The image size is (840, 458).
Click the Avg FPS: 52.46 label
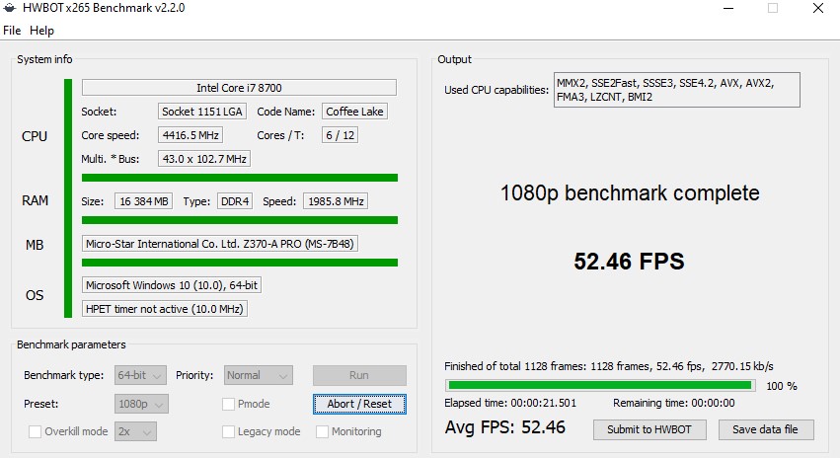(x=504, y=427)
